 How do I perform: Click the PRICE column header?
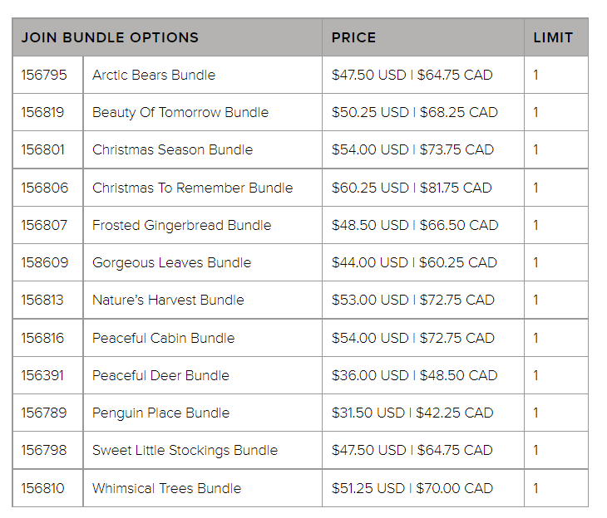353,37
